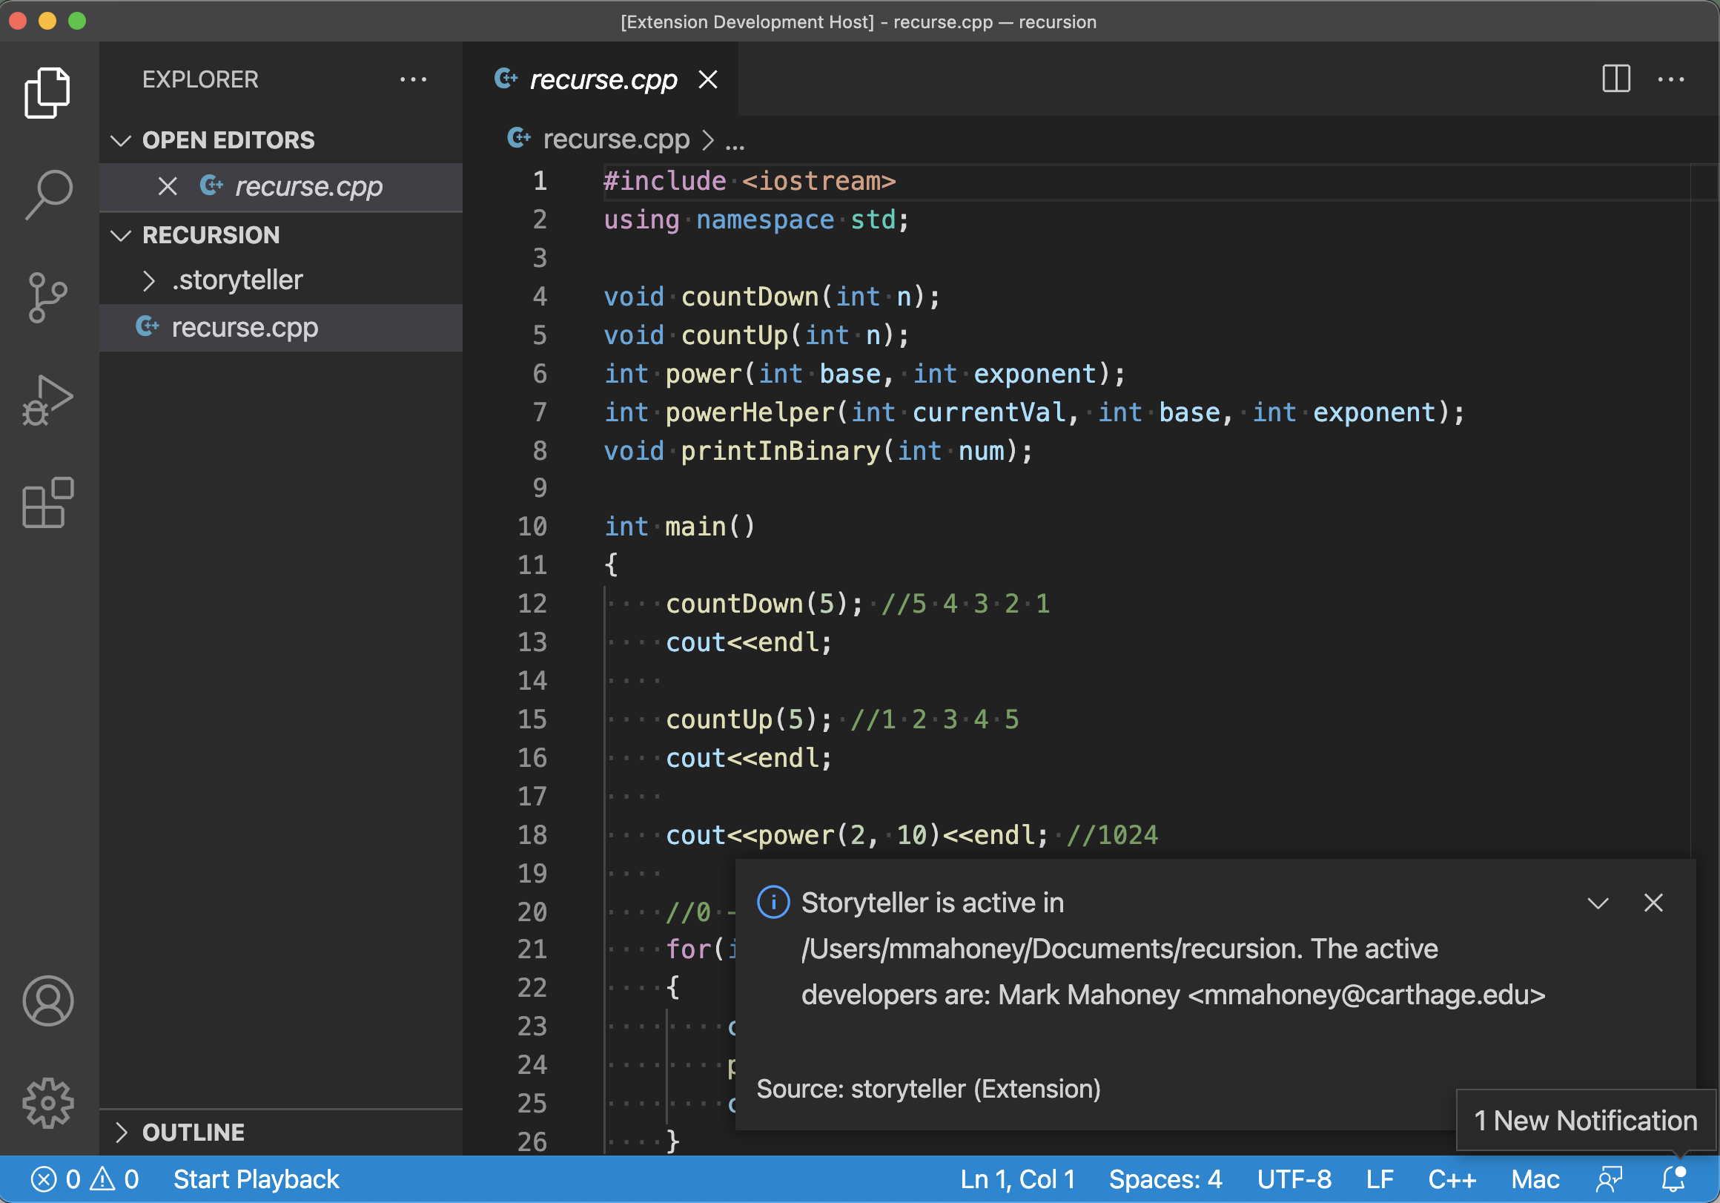
Task: Click the countUp(5) call on line 15
Action: pos(748,719)
